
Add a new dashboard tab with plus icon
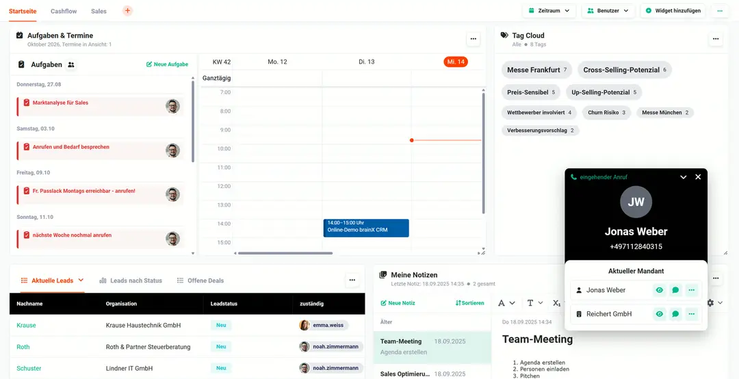127,10
